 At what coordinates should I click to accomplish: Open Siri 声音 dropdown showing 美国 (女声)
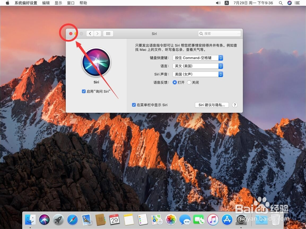pos(198,74)
